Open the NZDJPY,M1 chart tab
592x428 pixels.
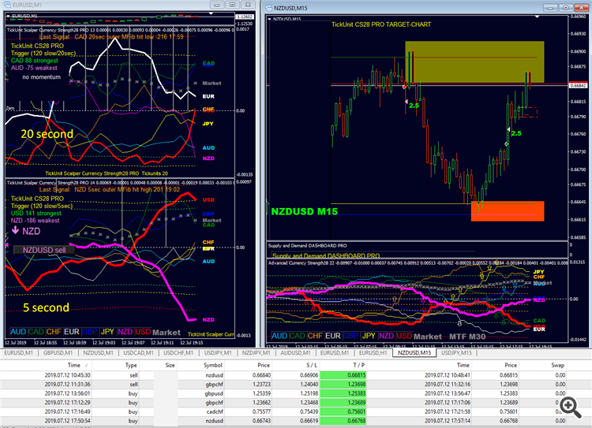tap(257, 353)
